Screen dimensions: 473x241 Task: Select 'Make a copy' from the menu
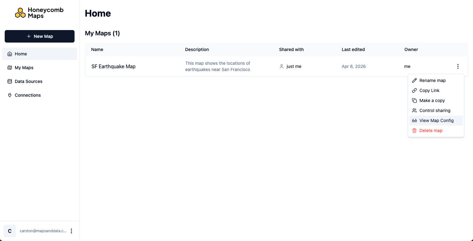[432, 100]
